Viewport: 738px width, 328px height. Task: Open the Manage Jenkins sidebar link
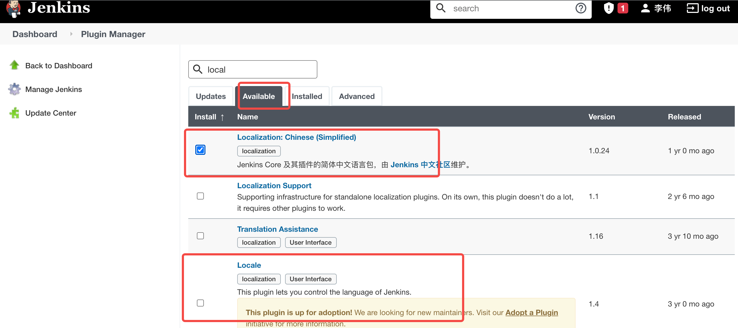point(54,89)
